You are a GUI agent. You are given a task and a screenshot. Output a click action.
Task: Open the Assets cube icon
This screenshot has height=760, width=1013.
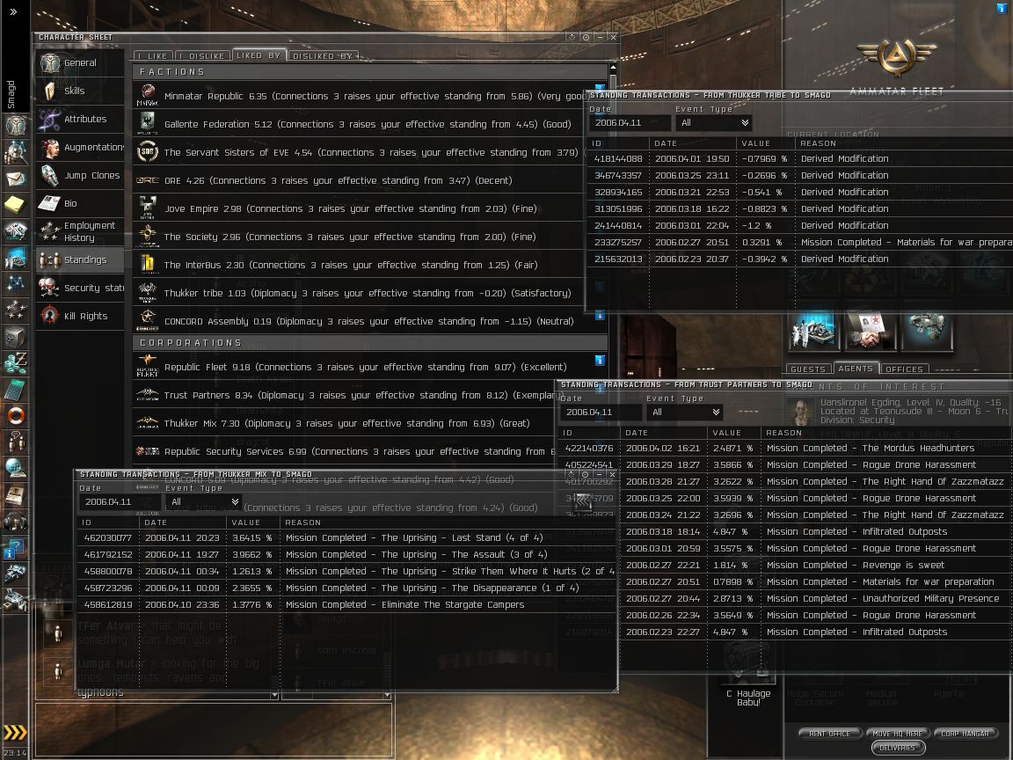(15, 337)
